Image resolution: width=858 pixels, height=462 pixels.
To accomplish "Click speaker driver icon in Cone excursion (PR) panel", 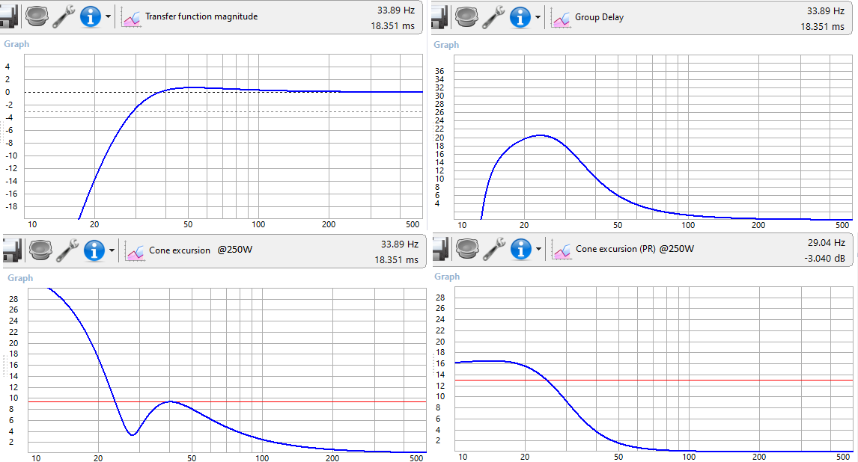I will 467,249.
